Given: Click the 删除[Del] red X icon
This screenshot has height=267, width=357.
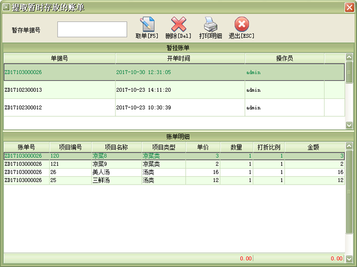Looking at the screenshot, I should 178,25.
